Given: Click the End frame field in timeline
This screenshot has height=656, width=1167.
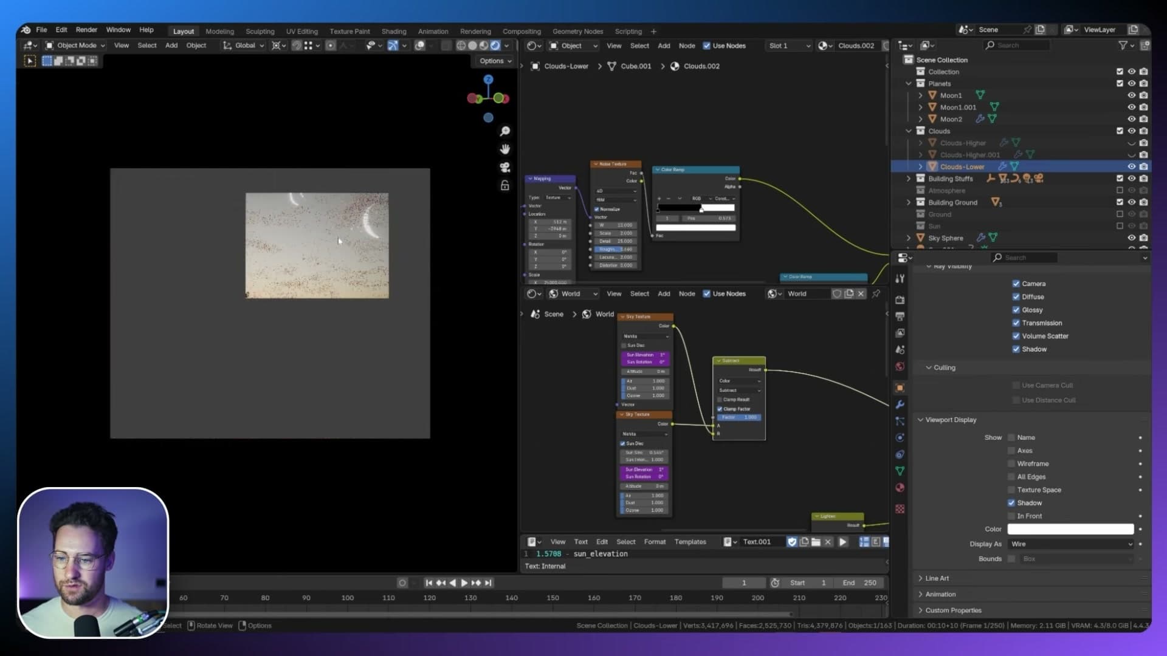Looking at the screenshot, I should point(859,583).
